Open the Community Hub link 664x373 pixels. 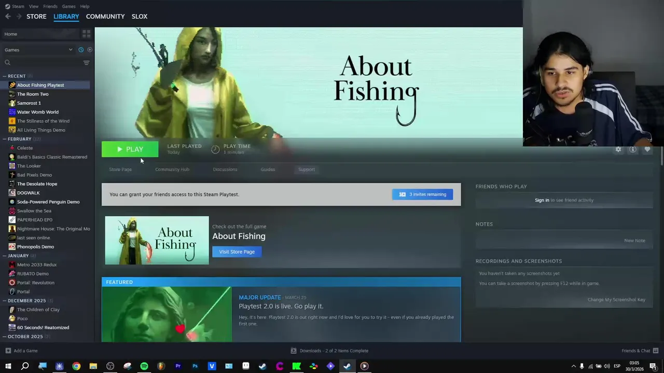[x=172, y=169]
